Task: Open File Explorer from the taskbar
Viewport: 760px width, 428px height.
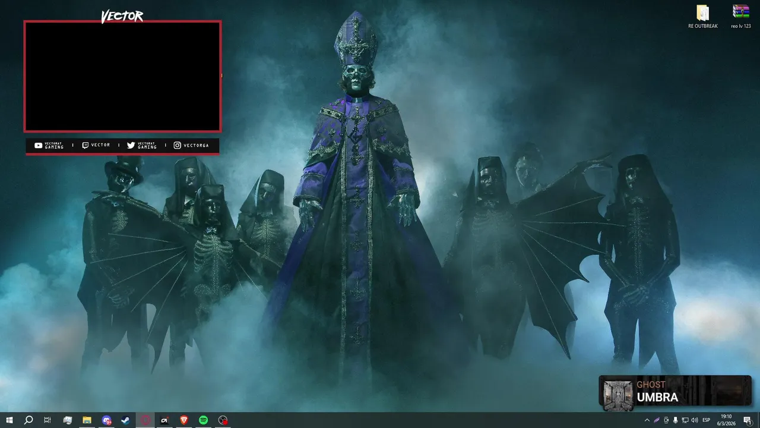Action: [87, 420]
